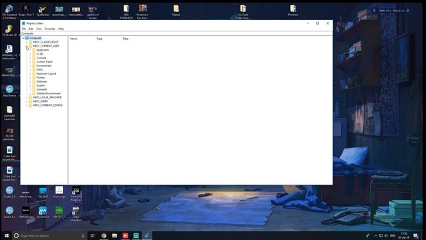This screenshot has width=426, height=240.
Task: Expand the HKEY_LOCAL_MACHINE key
Action: click(x=27, y=97)
